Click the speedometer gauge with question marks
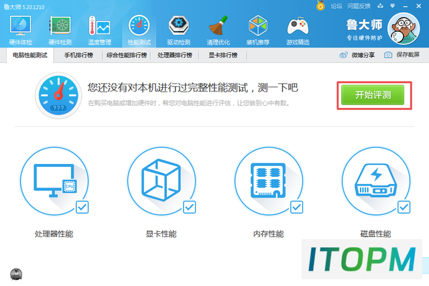 tap(58, 95)
